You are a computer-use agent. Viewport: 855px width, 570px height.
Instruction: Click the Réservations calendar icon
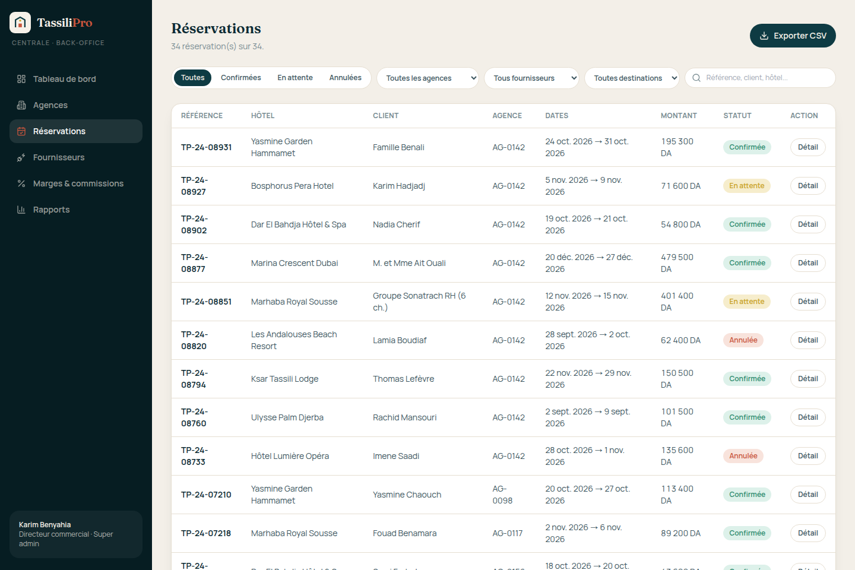[x=21, y=131]
